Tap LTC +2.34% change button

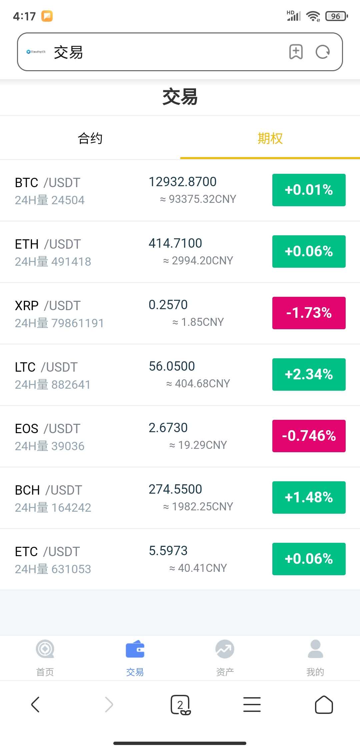coord(309,374)
